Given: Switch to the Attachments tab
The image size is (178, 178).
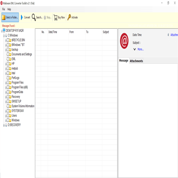Looking at the screenshot, I should [x=136, y=61].
